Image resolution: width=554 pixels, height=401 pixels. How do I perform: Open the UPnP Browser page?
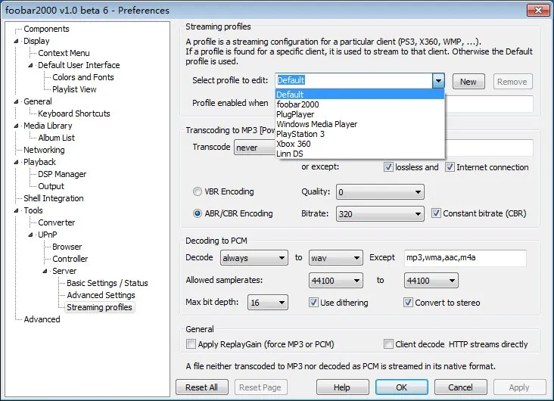pyautogui.click(x=67, y=247)
